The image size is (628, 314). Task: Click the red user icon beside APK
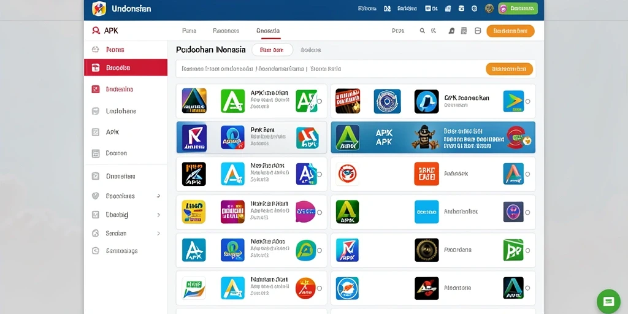point(95,31)
